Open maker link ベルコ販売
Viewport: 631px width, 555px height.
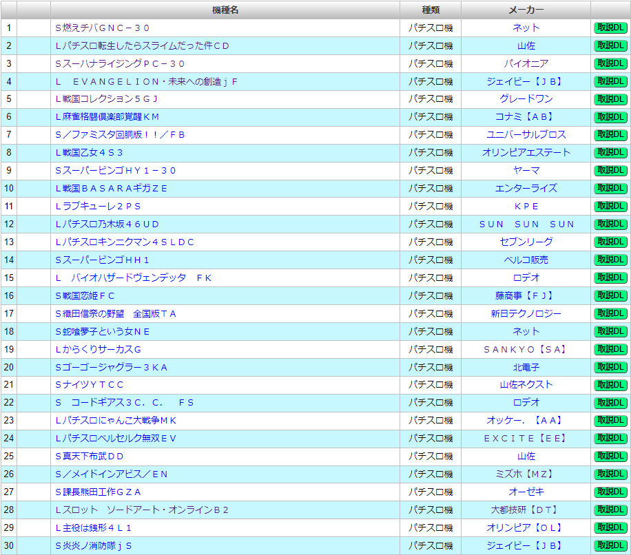point(526,260)
